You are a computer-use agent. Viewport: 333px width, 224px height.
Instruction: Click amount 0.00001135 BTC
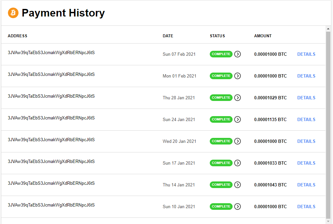(x=270, y=120)
